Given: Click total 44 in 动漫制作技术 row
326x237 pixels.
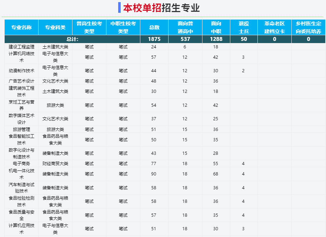Looking at the screenshot, I should pyautogui.click(x=154, y=71).
